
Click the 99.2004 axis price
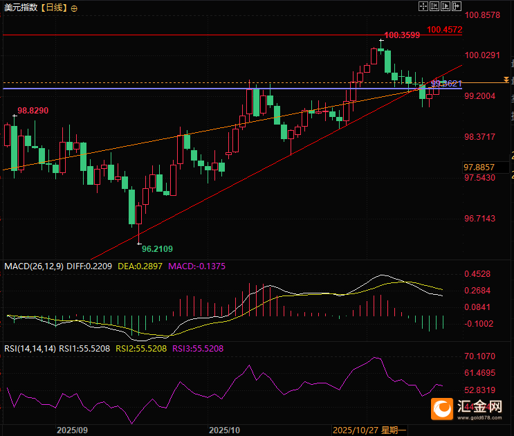click(x=480, y=96)
